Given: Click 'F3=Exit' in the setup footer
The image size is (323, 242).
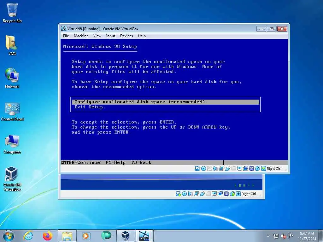Looking at the screenshot, I should tap(141, 162).
